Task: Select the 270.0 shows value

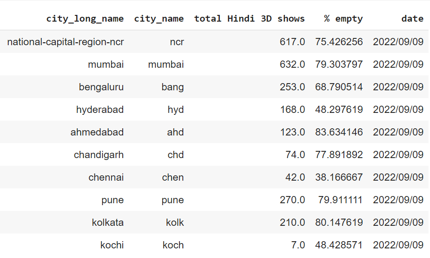Action: coord(292,200)
